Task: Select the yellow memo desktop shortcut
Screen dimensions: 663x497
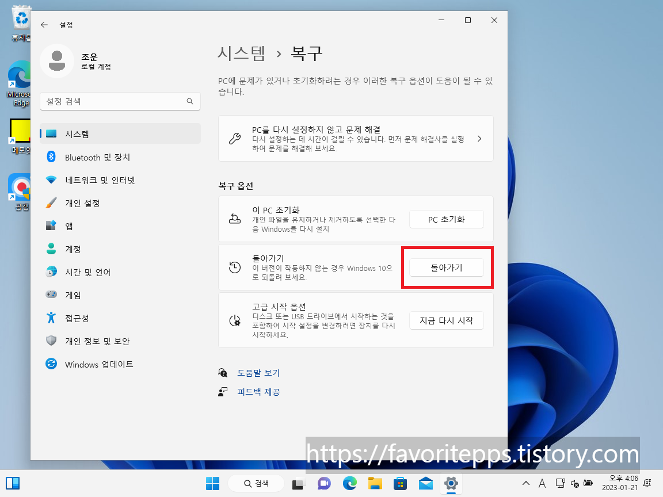Action: click(x=20, y=136)
